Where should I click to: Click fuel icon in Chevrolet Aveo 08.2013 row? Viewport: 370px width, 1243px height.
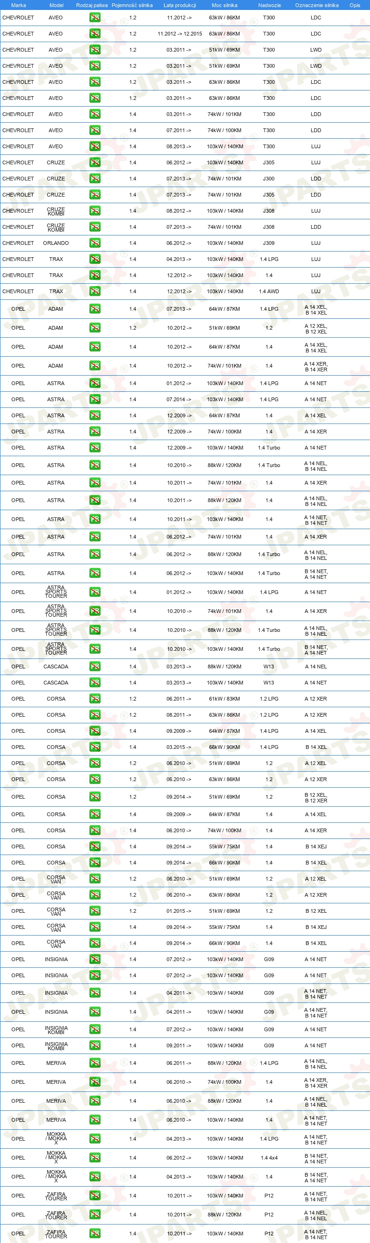click(95, 146)
